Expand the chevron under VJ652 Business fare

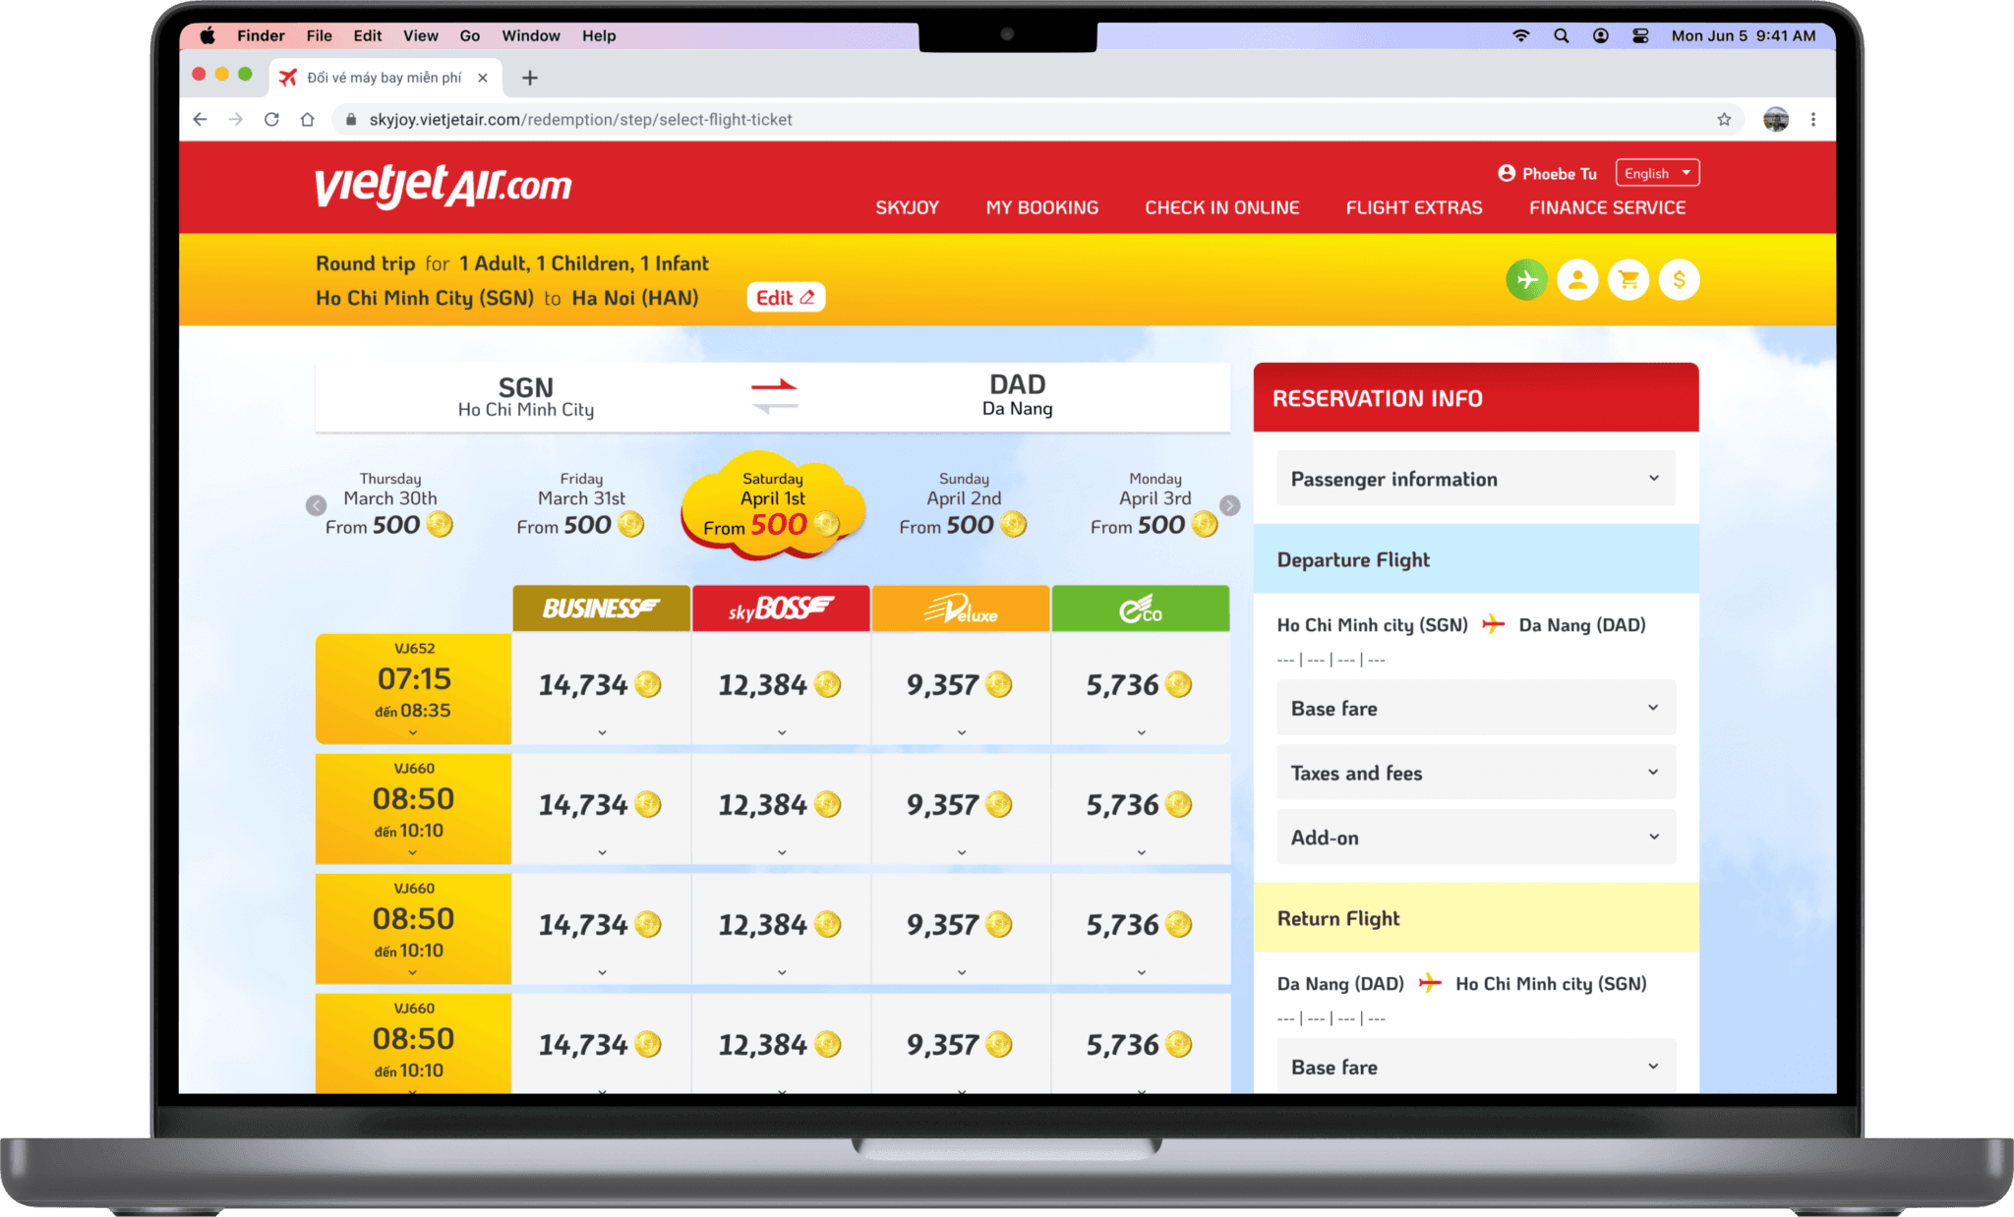[x=602, y=732]
